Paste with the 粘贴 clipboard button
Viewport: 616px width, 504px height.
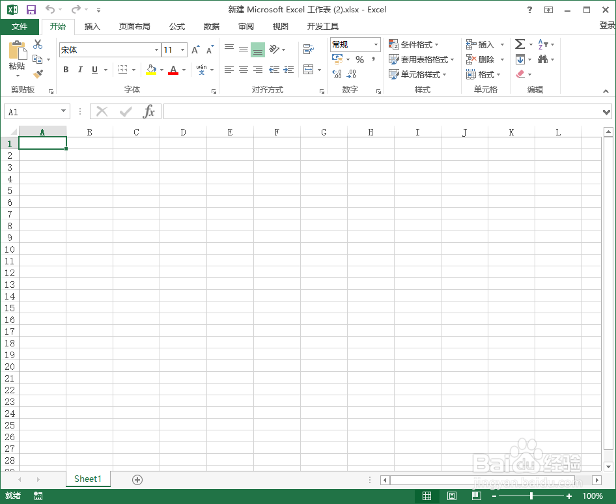pos(17,59)
